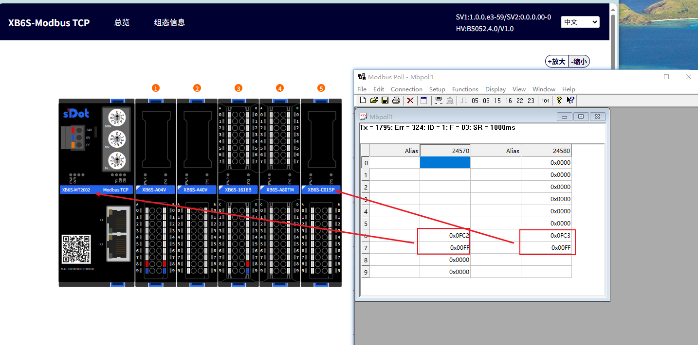The height and width of the screenshot is (345, 698).
Task: Click the -缩小 zoom out button
Action: click(579, 61)
